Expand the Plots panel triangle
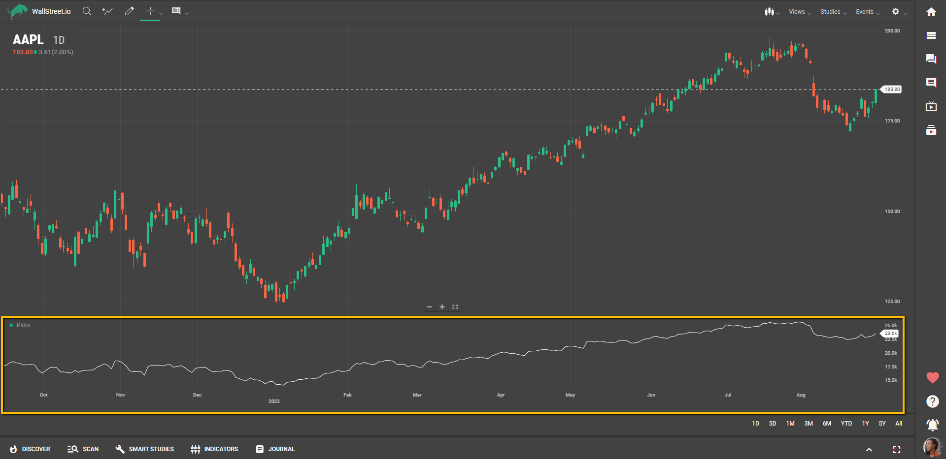Screen dimensions: 946x459 (12, 325)
